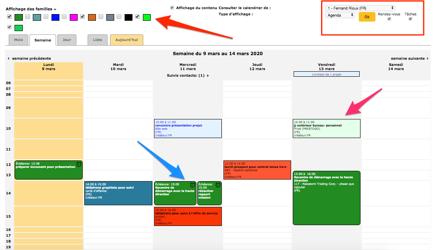
Task: Switch to the 'Jour' tab
Action: coord(66,40)
